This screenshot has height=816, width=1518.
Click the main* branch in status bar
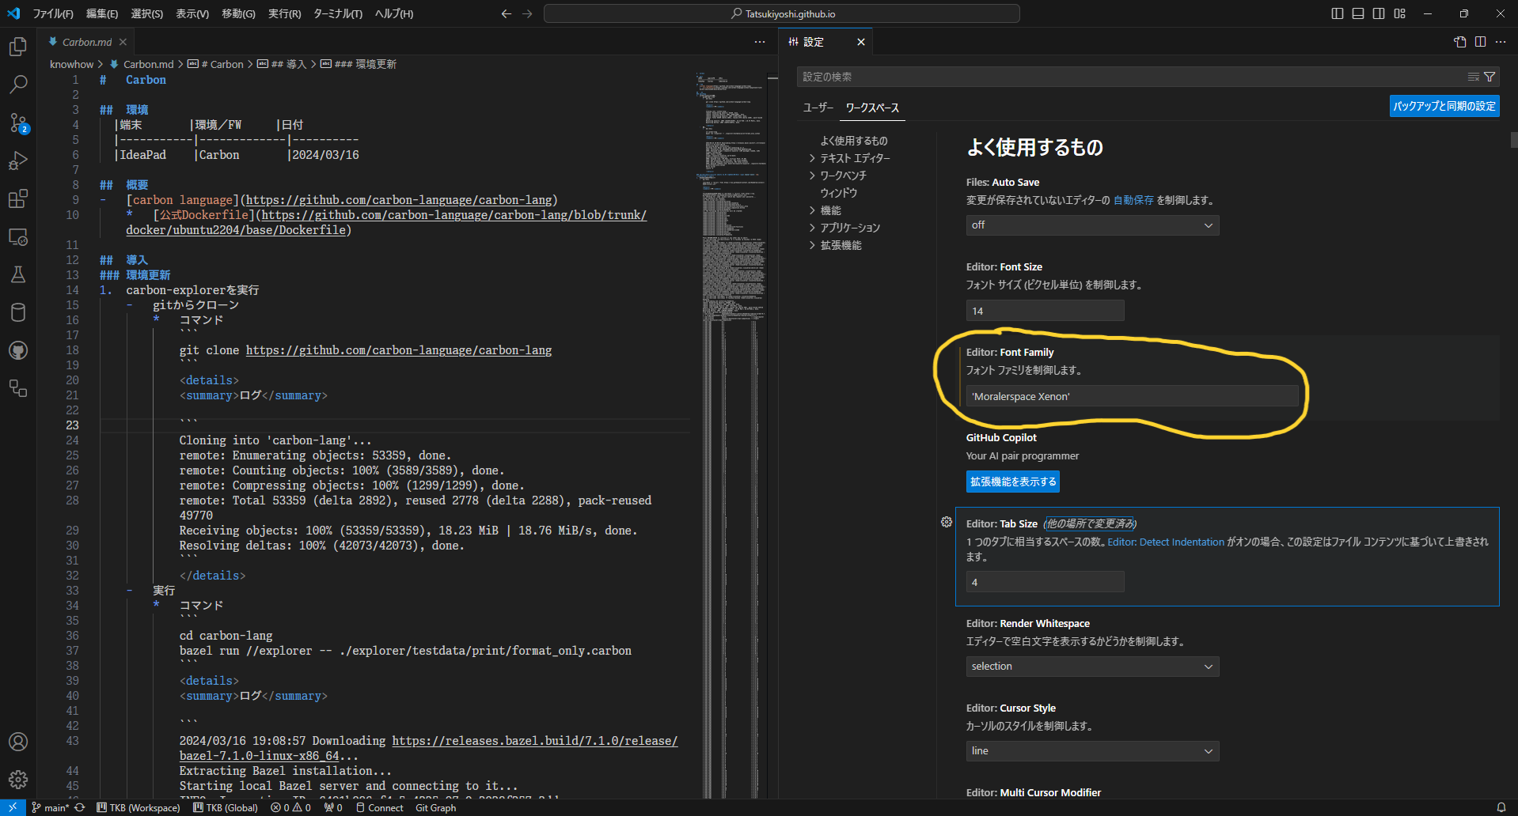[x=51, y=807]
